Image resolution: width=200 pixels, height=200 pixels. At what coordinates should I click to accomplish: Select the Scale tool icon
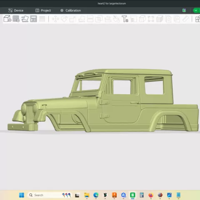point(73,19)
